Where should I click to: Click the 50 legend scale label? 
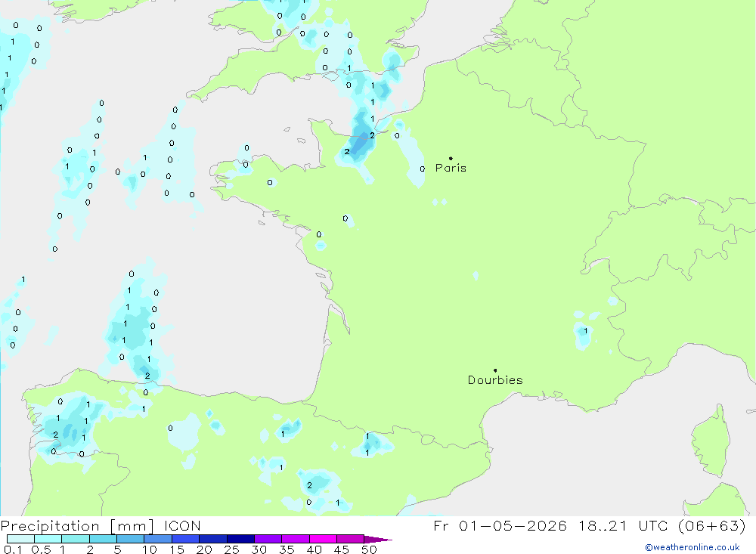[x=369, y=549]
